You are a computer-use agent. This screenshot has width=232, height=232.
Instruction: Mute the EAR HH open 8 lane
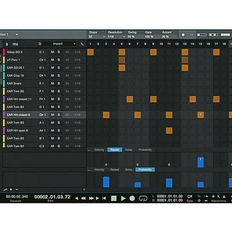[x=52, y=130]
